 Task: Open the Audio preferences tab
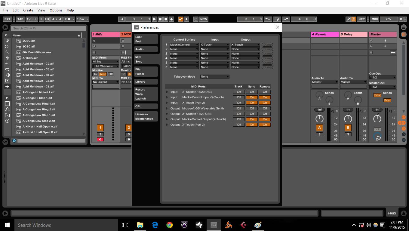pos(146,49)
